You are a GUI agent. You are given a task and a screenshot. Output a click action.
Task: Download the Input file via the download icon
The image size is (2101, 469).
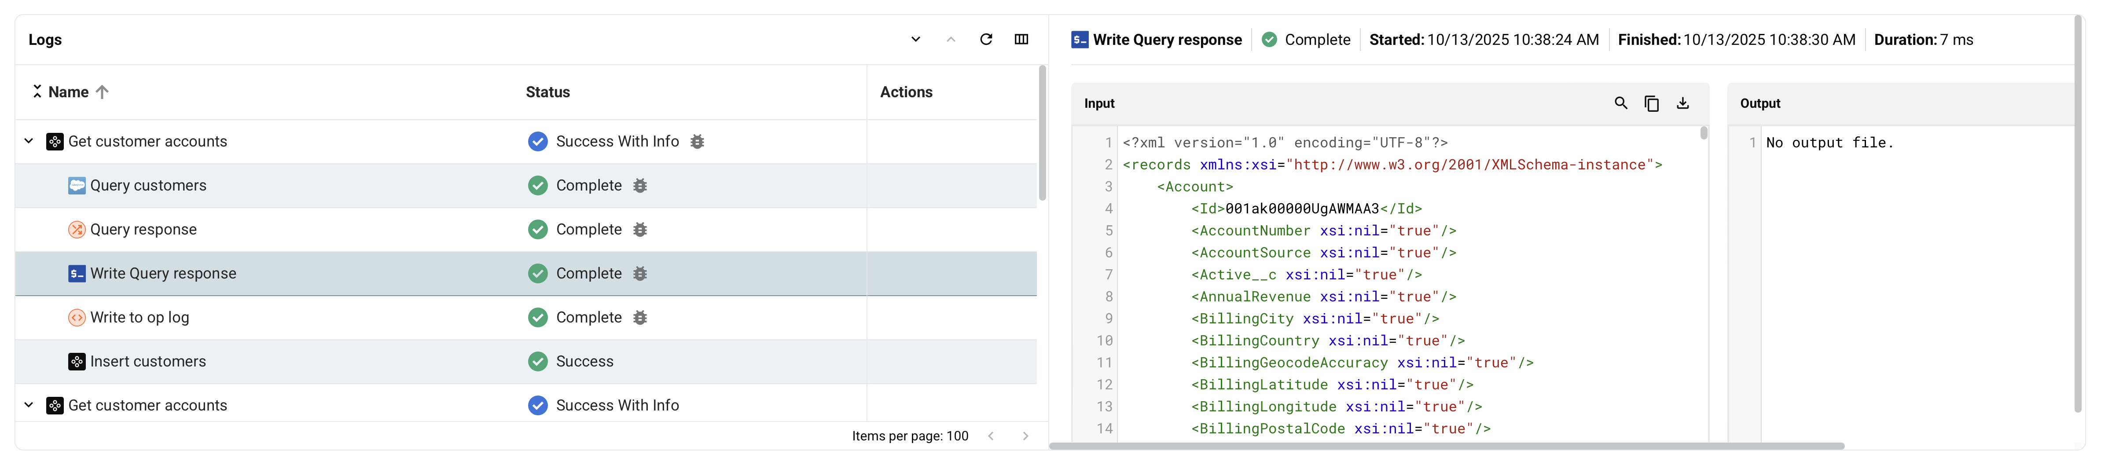tap(1682, 103)
